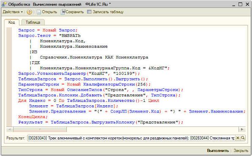Minimize the Обработка window
Screen dimensions: 252x156
(234, 5)
